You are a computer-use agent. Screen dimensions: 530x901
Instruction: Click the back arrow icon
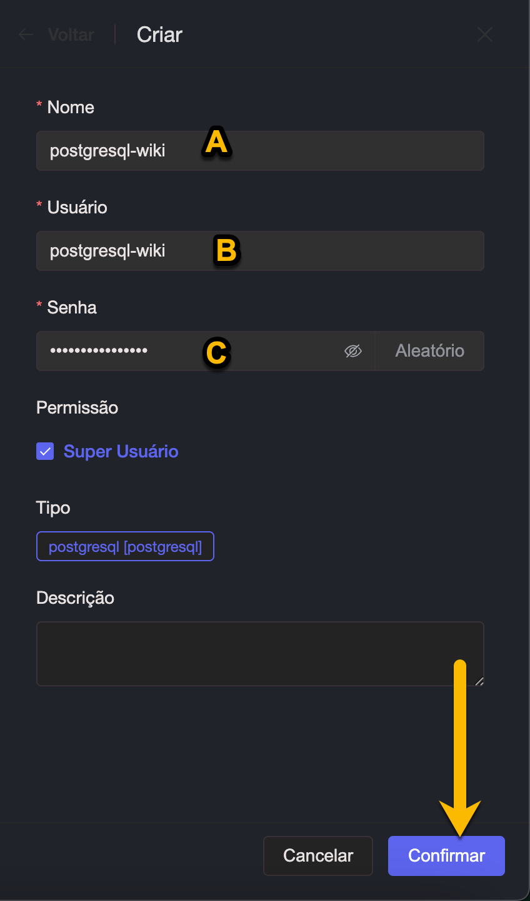click(26, 34)
